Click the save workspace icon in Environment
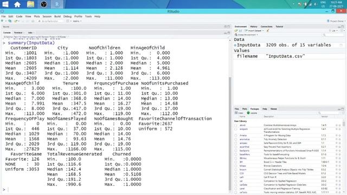This screenshot has width=347, height=195. coord(240,30)
